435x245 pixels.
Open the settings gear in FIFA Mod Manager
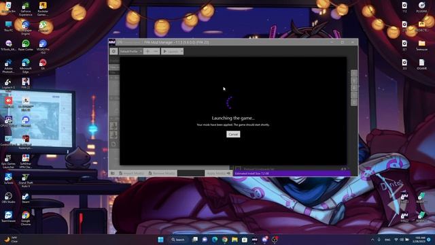click(114, 51)
